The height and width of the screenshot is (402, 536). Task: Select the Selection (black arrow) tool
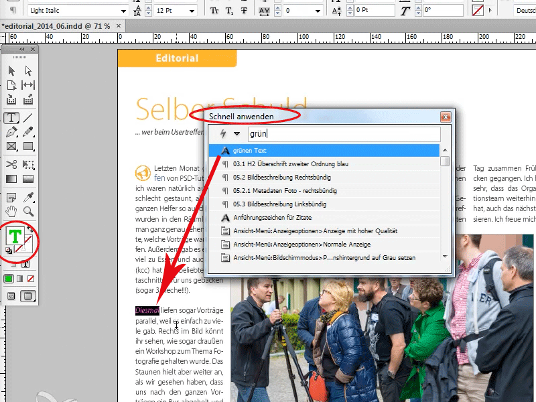click(x=11, y=71)
